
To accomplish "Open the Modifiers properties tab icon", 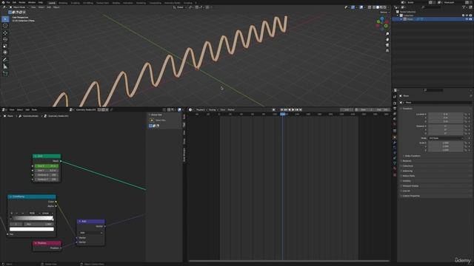I will coord(395,143).
